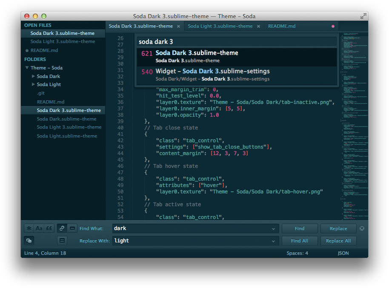Switch to README.md tab

(282, 26)
